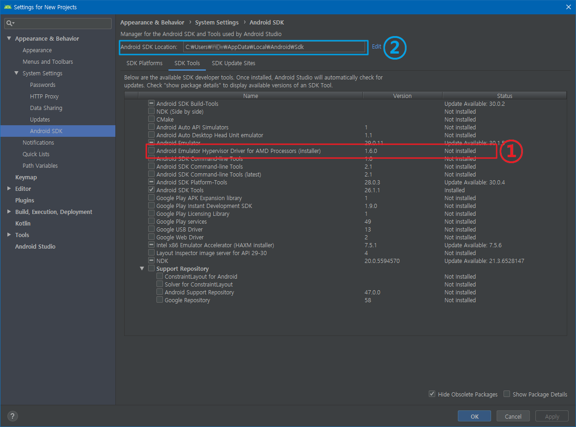Collapse the Support Repository group arrow
The image size is (576, 427).
[x=142, y=268]
